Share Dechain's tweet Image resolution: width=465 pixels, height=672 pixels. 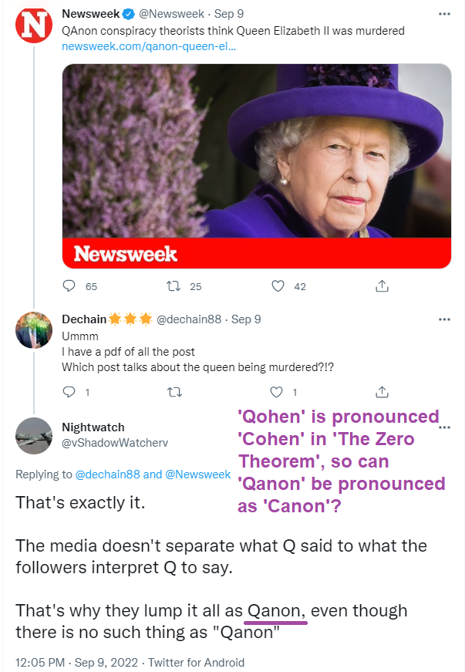point(381,392)
